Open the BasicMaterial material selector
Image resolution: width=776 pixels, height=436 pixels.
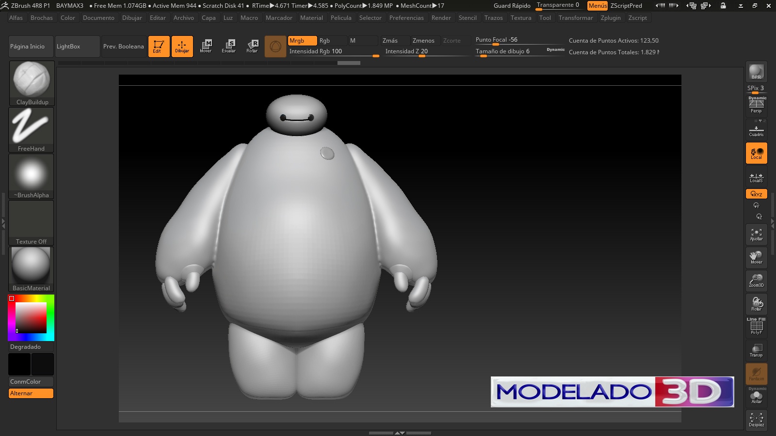(31, 269)
